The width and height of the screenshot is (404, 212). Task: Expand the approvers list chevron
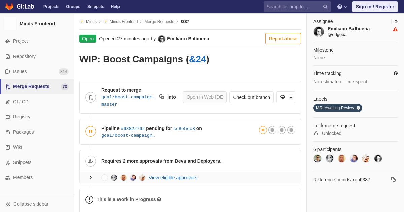pyautogui.click(x=91, y=177)
